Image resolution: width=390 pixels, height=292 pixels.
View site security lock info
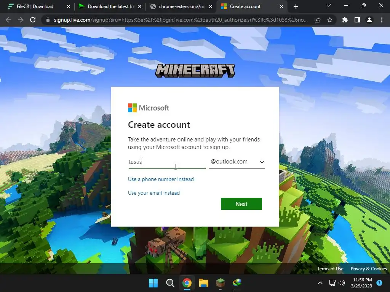(48, 20)
